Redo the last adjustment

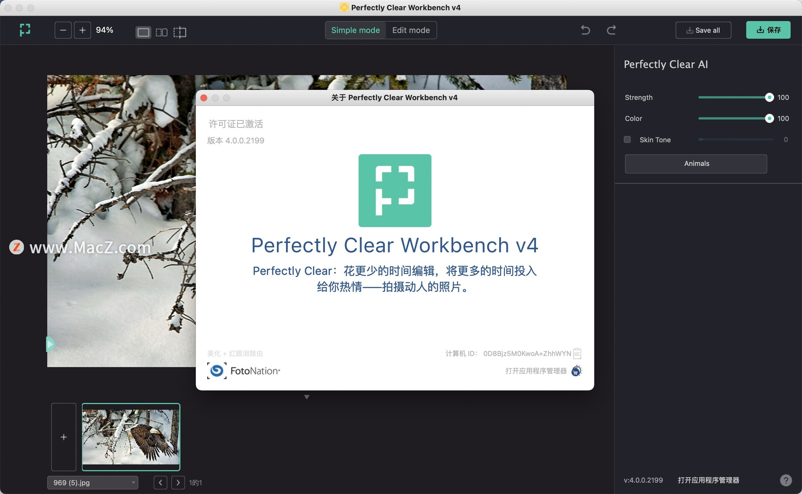(x=611, y=30)
